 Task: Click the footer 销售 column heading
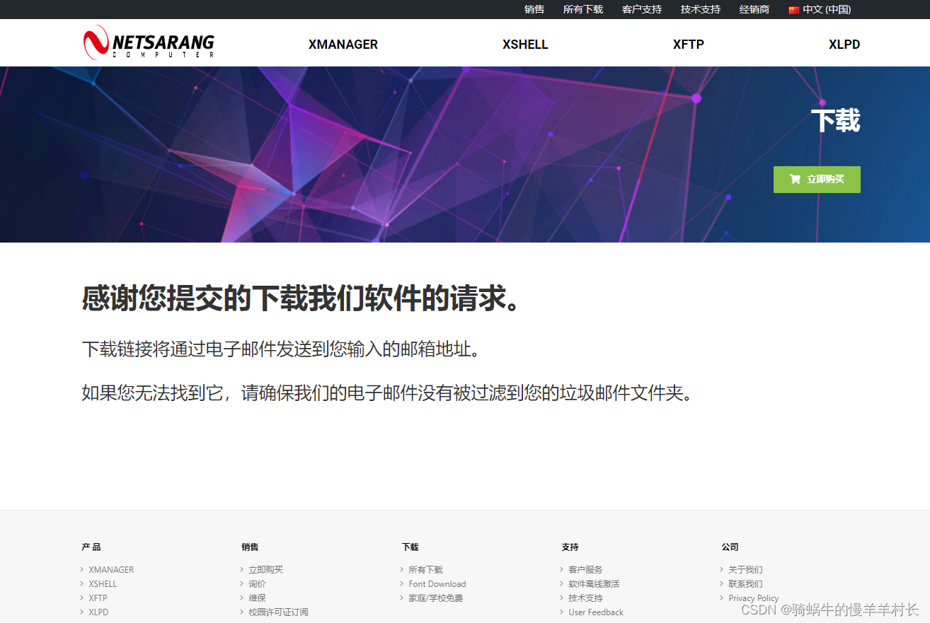[250, 547]
